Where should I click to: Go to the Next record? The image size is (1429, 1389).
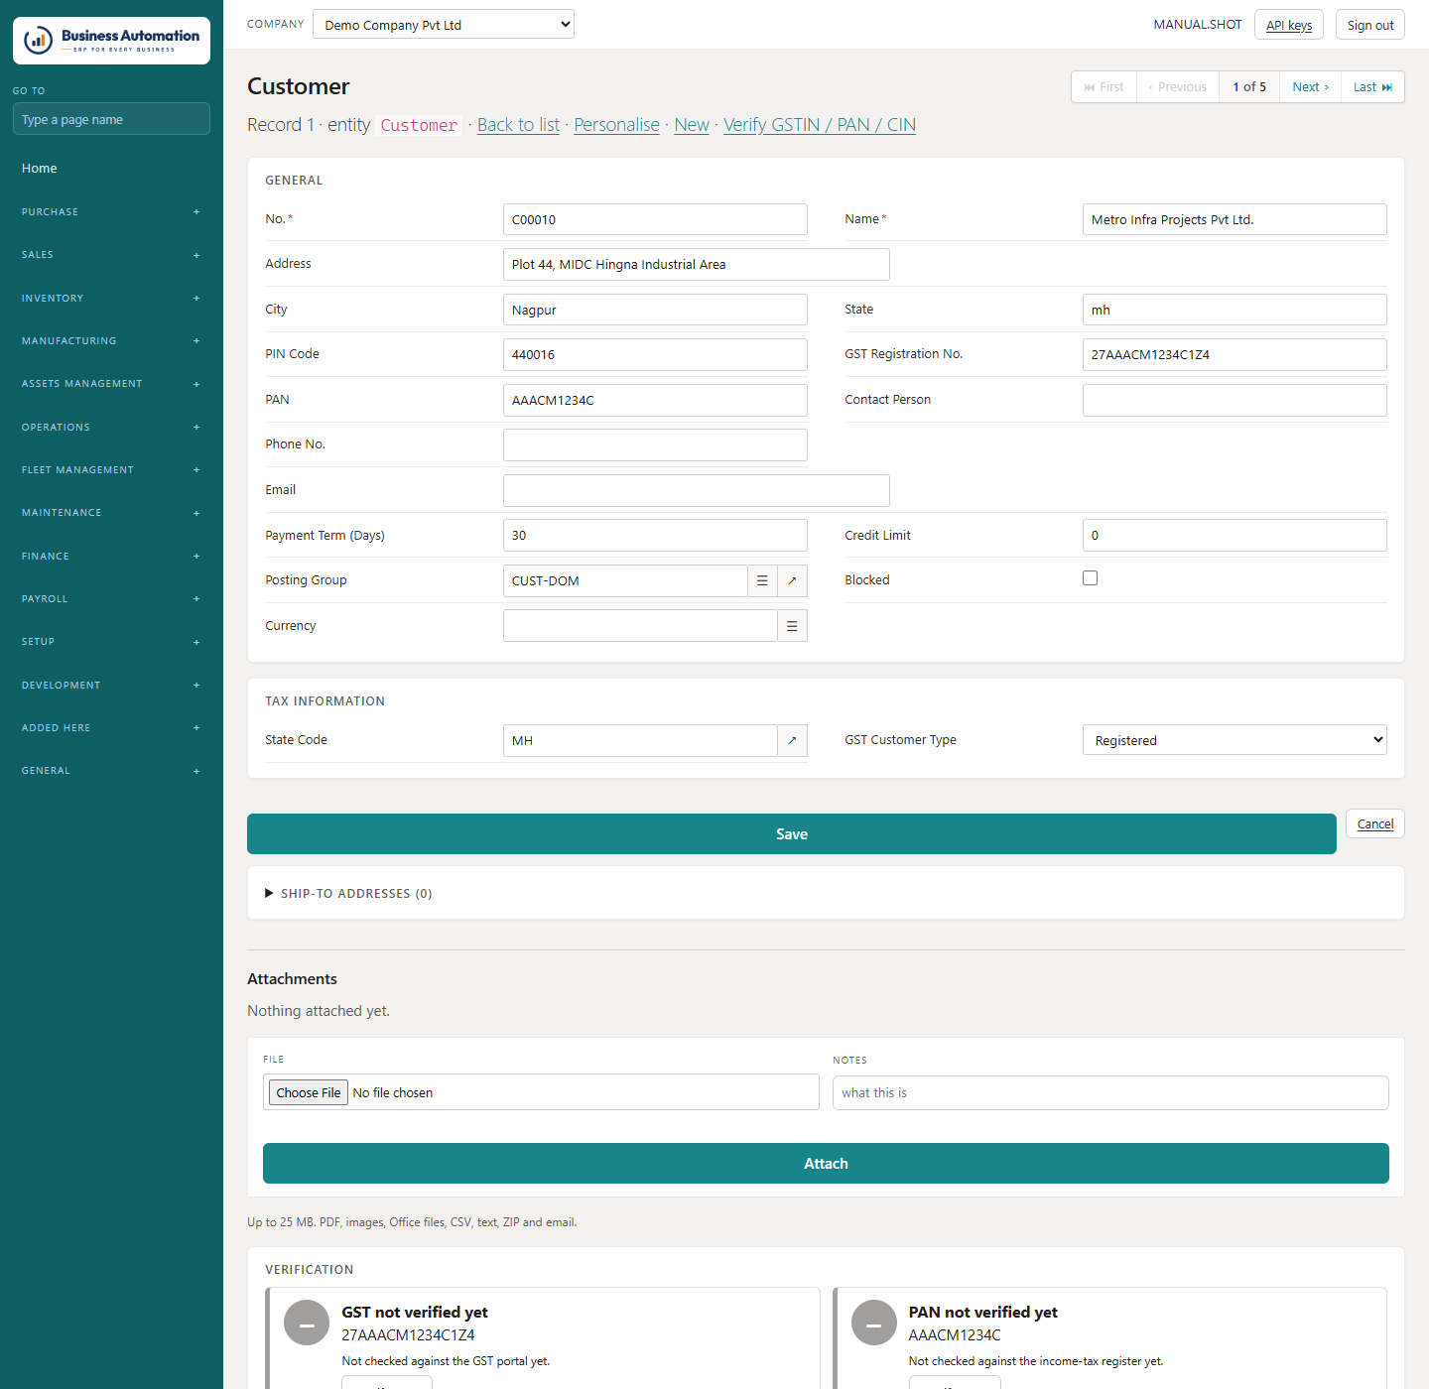1310,87
